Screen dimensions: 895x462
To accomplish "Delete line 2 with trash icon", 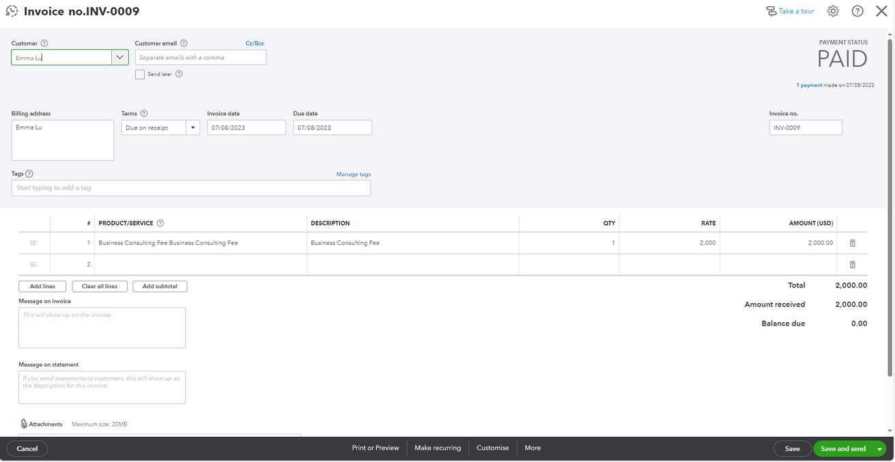I will 852,264.
